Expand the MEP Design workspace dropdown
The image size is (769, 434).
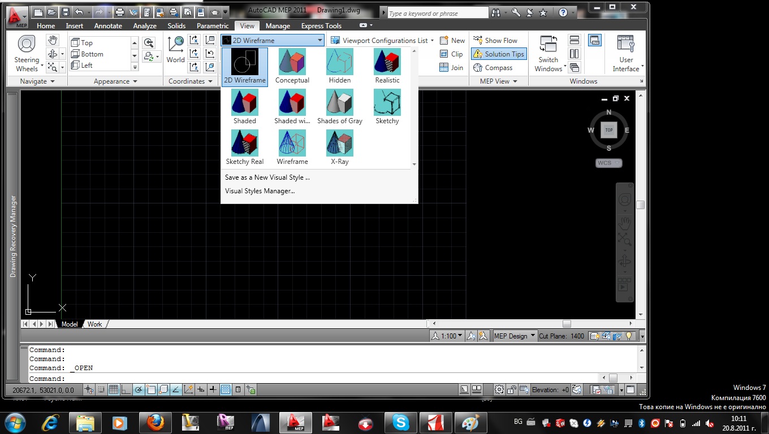click(513, 336)
